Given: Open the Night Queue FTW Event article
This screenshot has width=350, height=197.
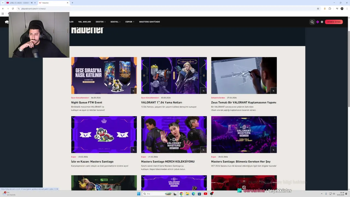Looking at the screenshot, I should point(87,103).
